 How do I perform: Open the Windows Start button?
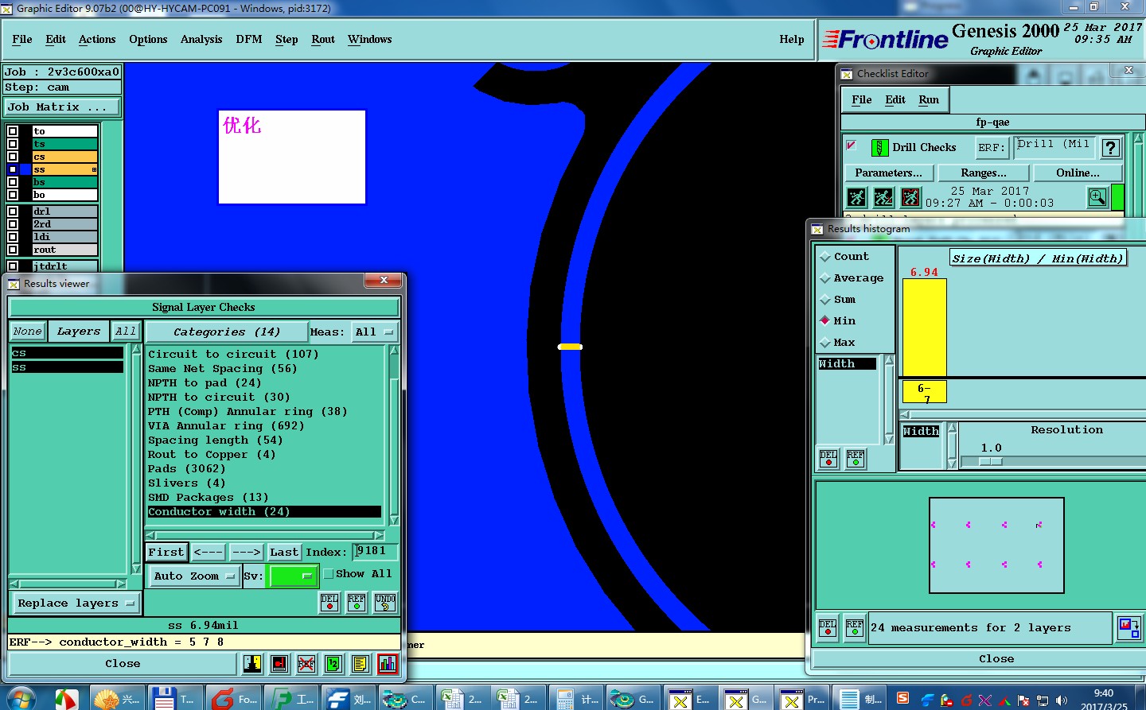pos(19,699)
